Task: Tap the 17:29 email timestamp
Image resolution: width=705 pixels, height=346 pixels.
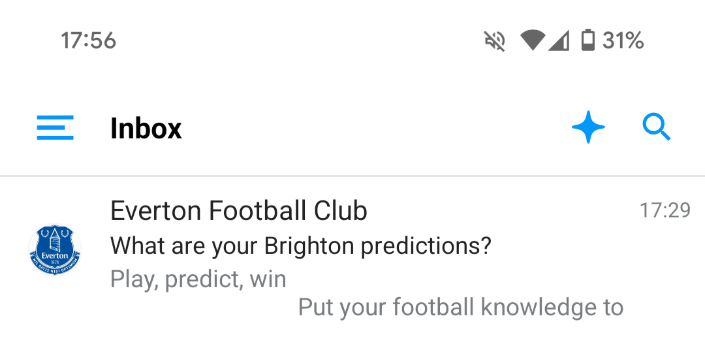Action: (x=665, y=210)
